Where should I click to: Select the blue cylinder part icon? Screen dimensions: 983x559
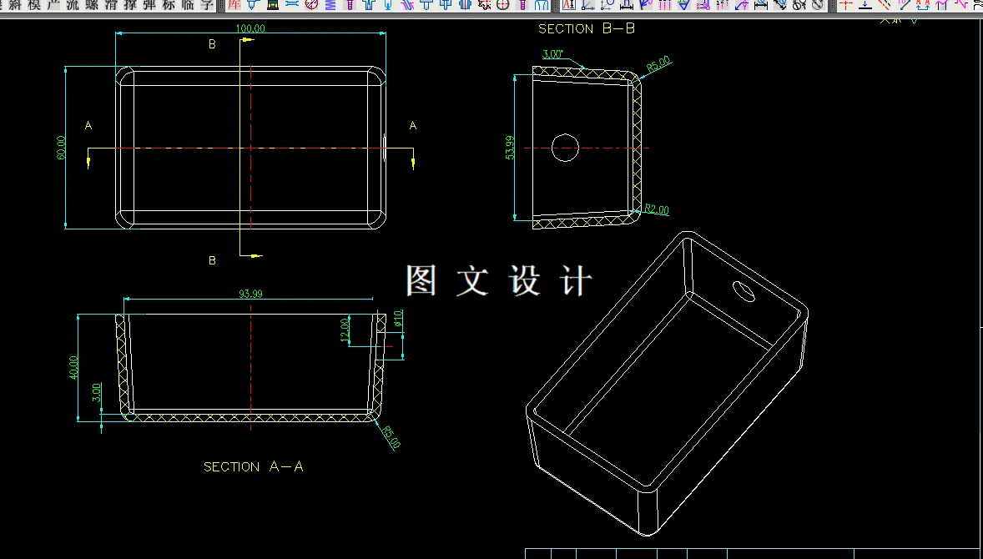465,4
